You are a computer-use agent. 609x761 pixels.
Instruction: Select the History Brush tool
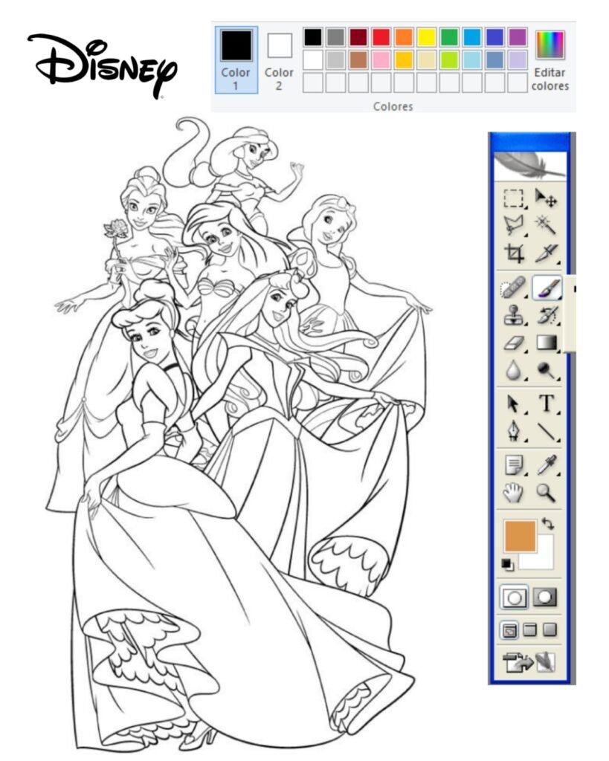547,316
